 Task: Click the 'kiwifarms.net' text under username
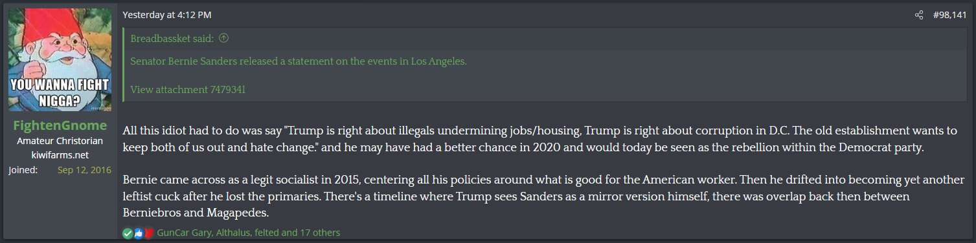pos(60,155)
